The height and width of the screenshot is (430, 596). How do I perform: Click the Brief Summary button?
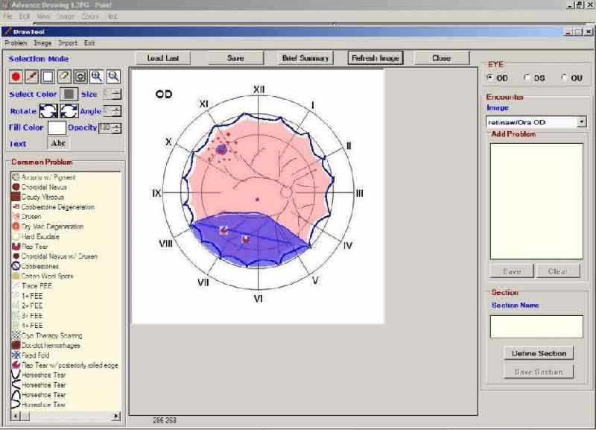coord(305,58)
